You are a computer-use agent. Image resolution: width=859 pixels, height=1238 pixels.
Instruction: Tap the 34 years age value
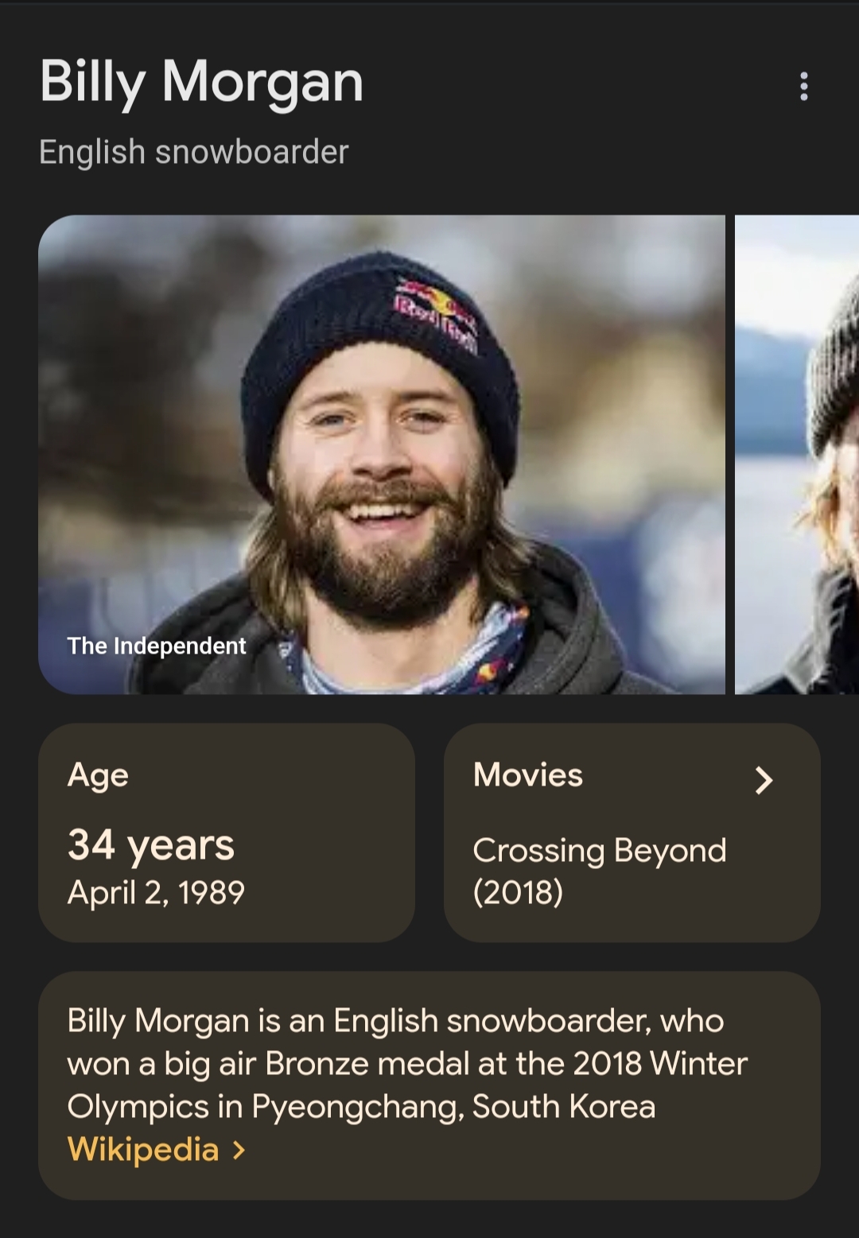coord(151,845)
